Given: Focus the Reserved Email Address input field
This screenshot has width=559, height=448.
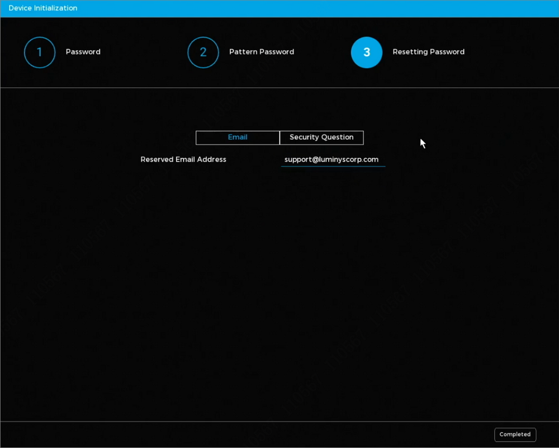Looking at the screenshot, I should (x=333, y=159).
